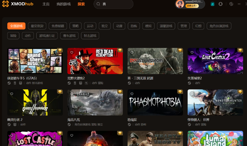Open the Red Dead Redemption II thumbnail

click(x=95, y=61)
